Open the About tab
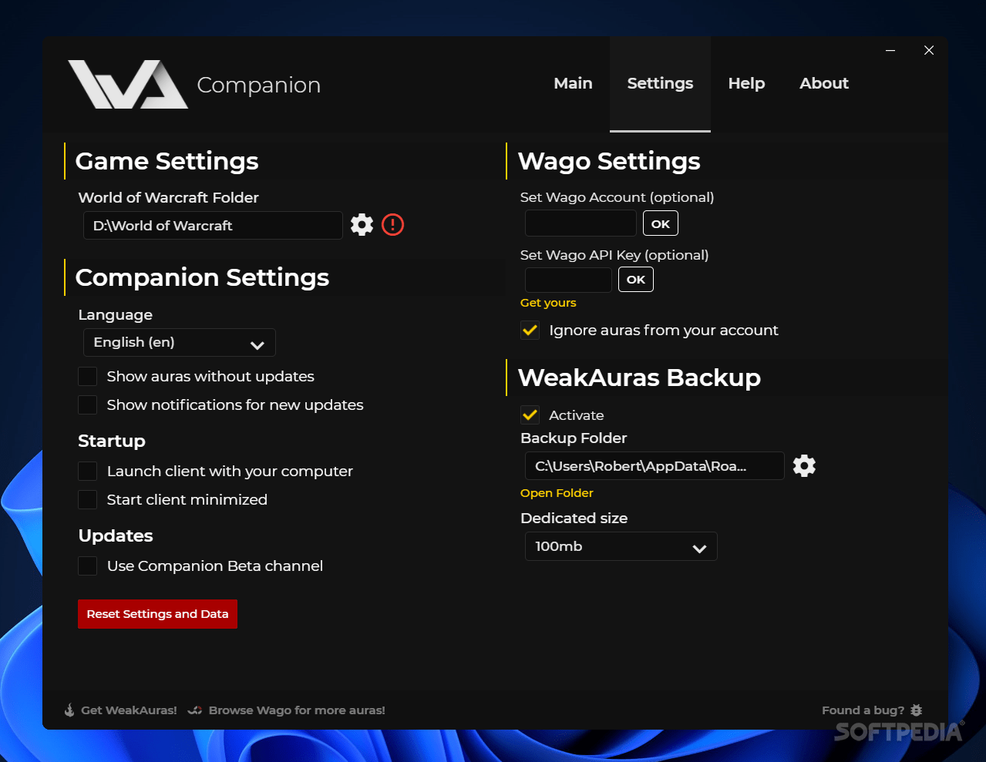 [x=823, y=83]
